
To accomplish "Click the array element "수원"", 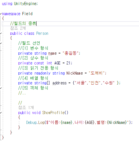I will pos(109,83).
